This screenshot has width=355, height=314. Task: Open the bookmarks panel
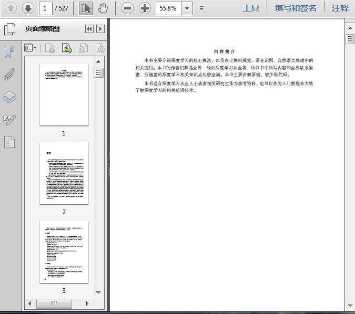(9, 51)
